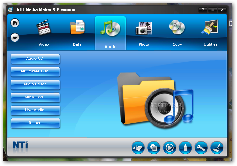Launch the Audio CD task

[35, 59]
